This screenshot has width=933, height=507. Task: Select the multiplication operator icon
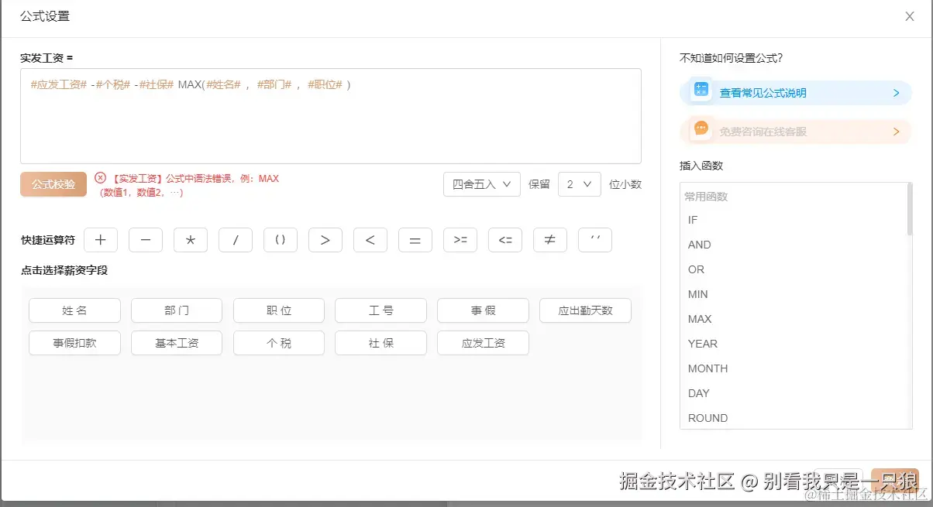[x=190, y=240]
